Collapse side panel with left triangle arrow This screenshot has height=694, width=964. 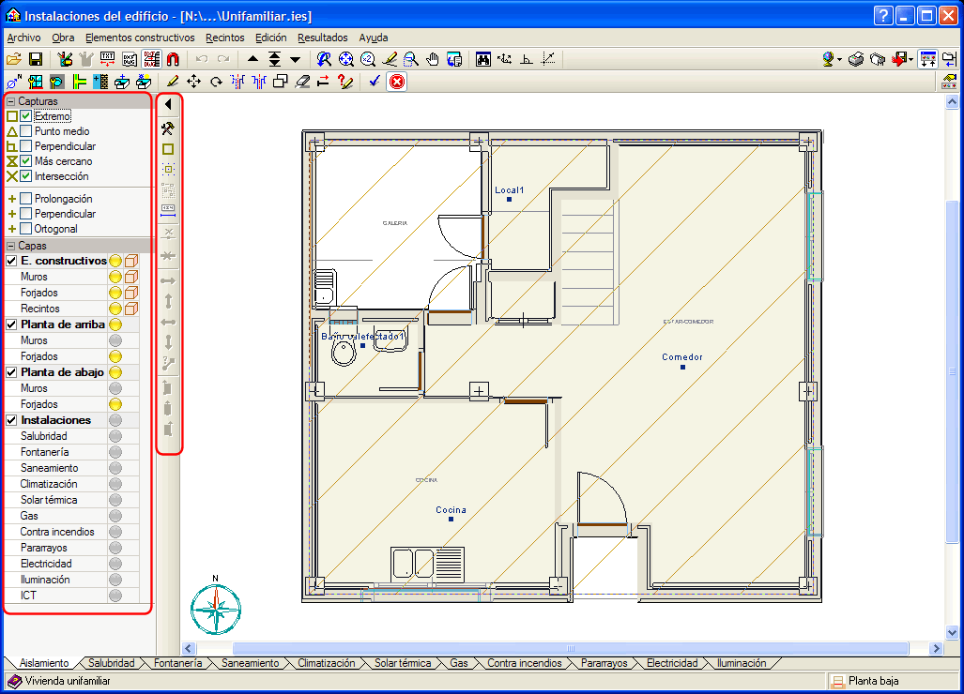168,104
